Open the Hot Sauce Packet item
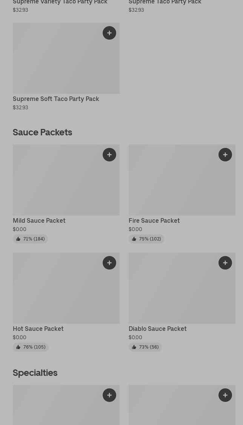Viewport: 243px width, 425px height. (x=38, y=329)
